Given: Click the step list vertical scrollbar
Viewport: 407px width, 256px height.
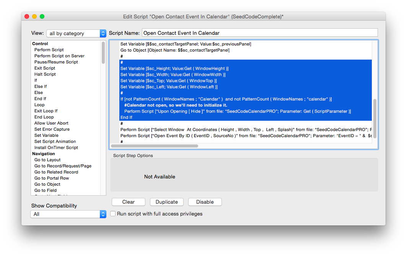Looking at the screenshot, I should pos(103,53).
